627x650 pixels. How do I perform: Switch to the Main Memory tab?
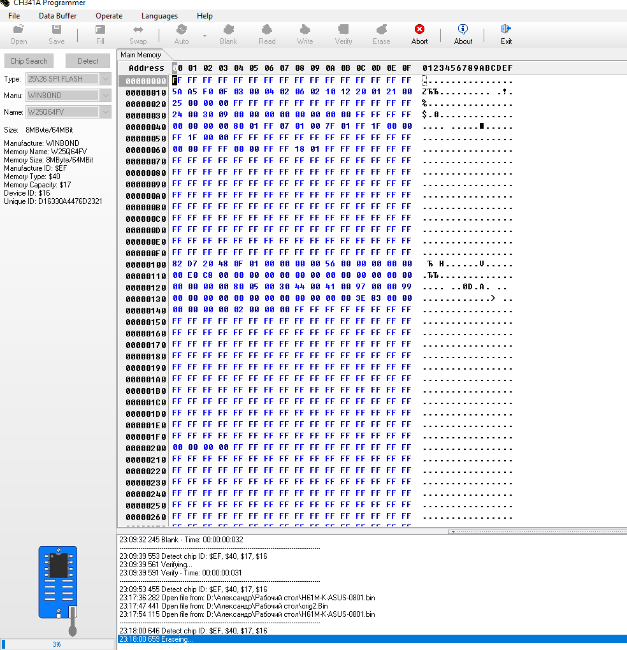(141, 55)
